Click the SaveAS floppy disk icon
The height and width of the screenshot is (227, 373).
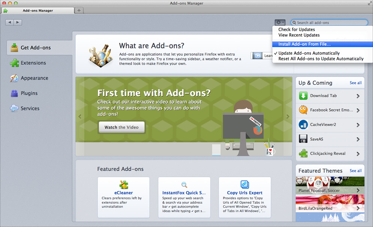pyautogui.click(x=303, y=139)
